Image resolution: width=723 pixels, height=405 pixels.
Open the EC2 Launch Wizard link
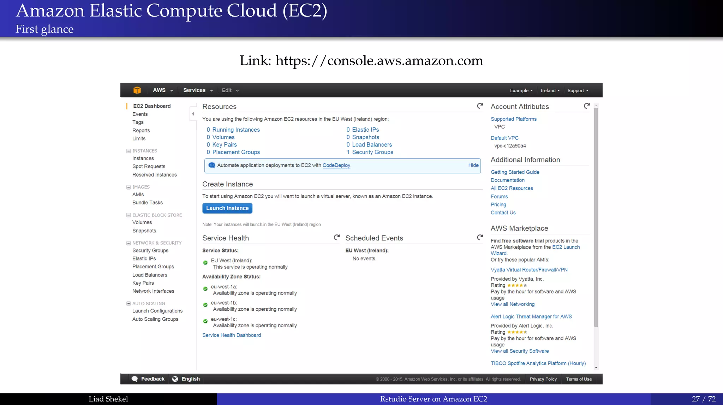(535, 250)
